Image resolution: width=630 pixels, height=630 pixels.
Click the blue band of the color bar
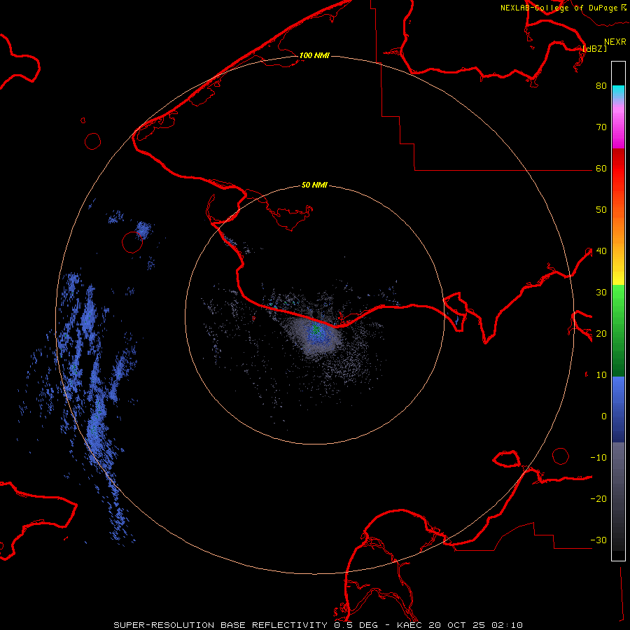click(x=618, y=409)
